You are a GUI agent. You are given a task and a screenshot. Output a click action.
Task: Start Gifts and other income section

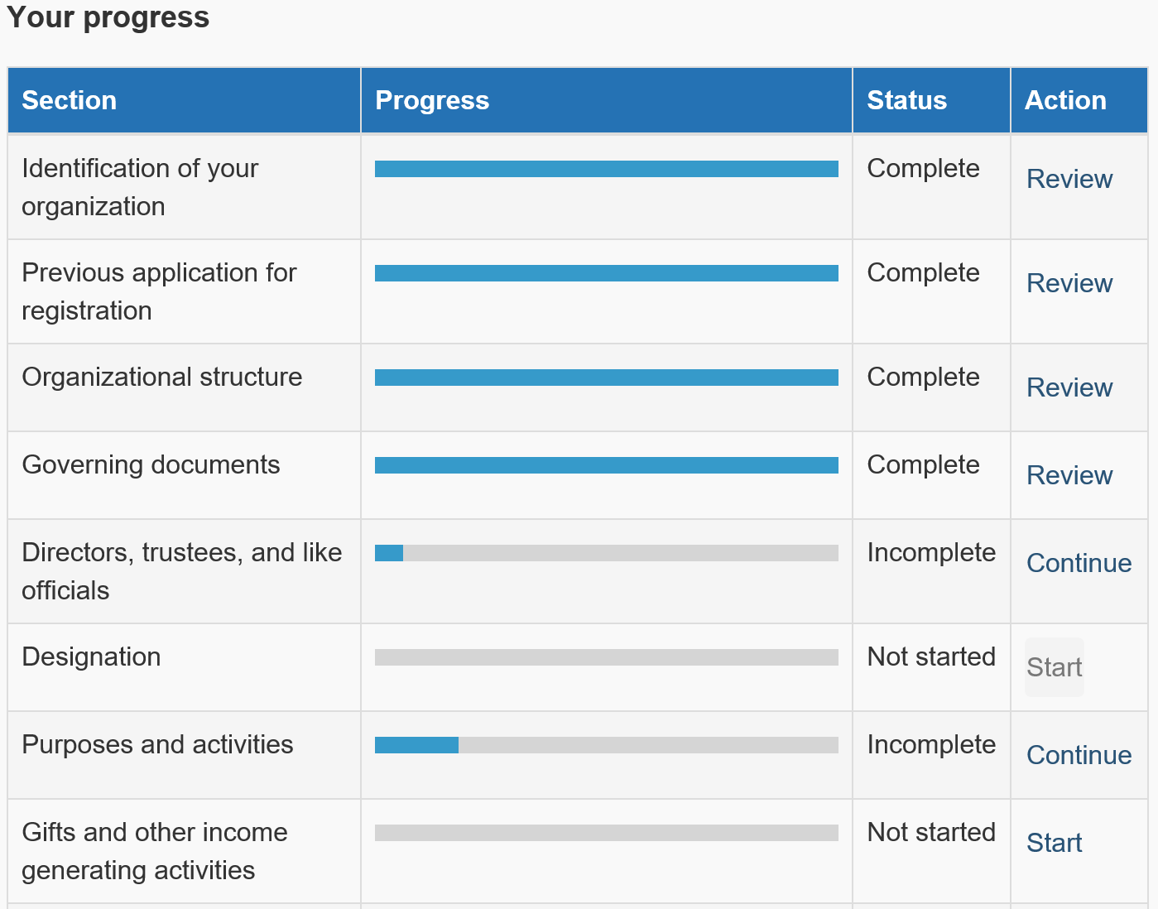pyautogui.click(x=1054, y=843)
